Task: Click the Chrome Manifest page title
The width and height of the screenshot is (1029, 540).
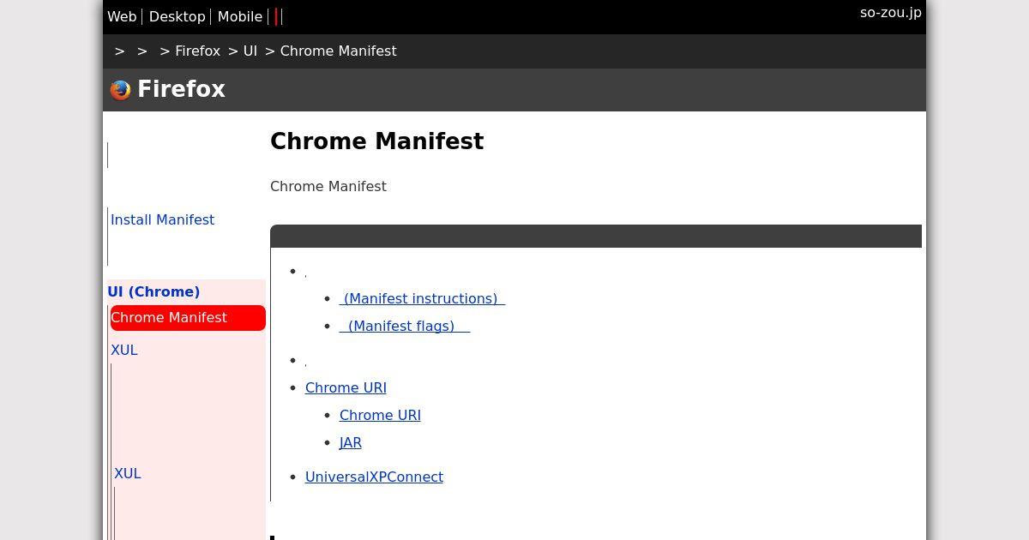Action: tap(376, 141)
